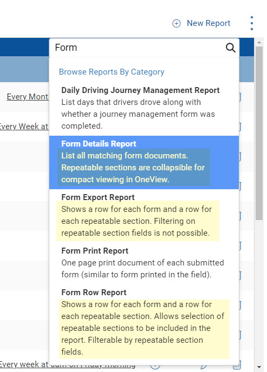The height and width of the screenshot is (372, 267).
Task: Open Browse Reports By Category link
Action: click(112, 72)
